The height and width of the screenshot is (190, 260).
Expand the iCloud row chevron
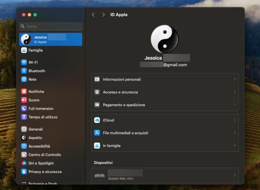click(234, 120)
